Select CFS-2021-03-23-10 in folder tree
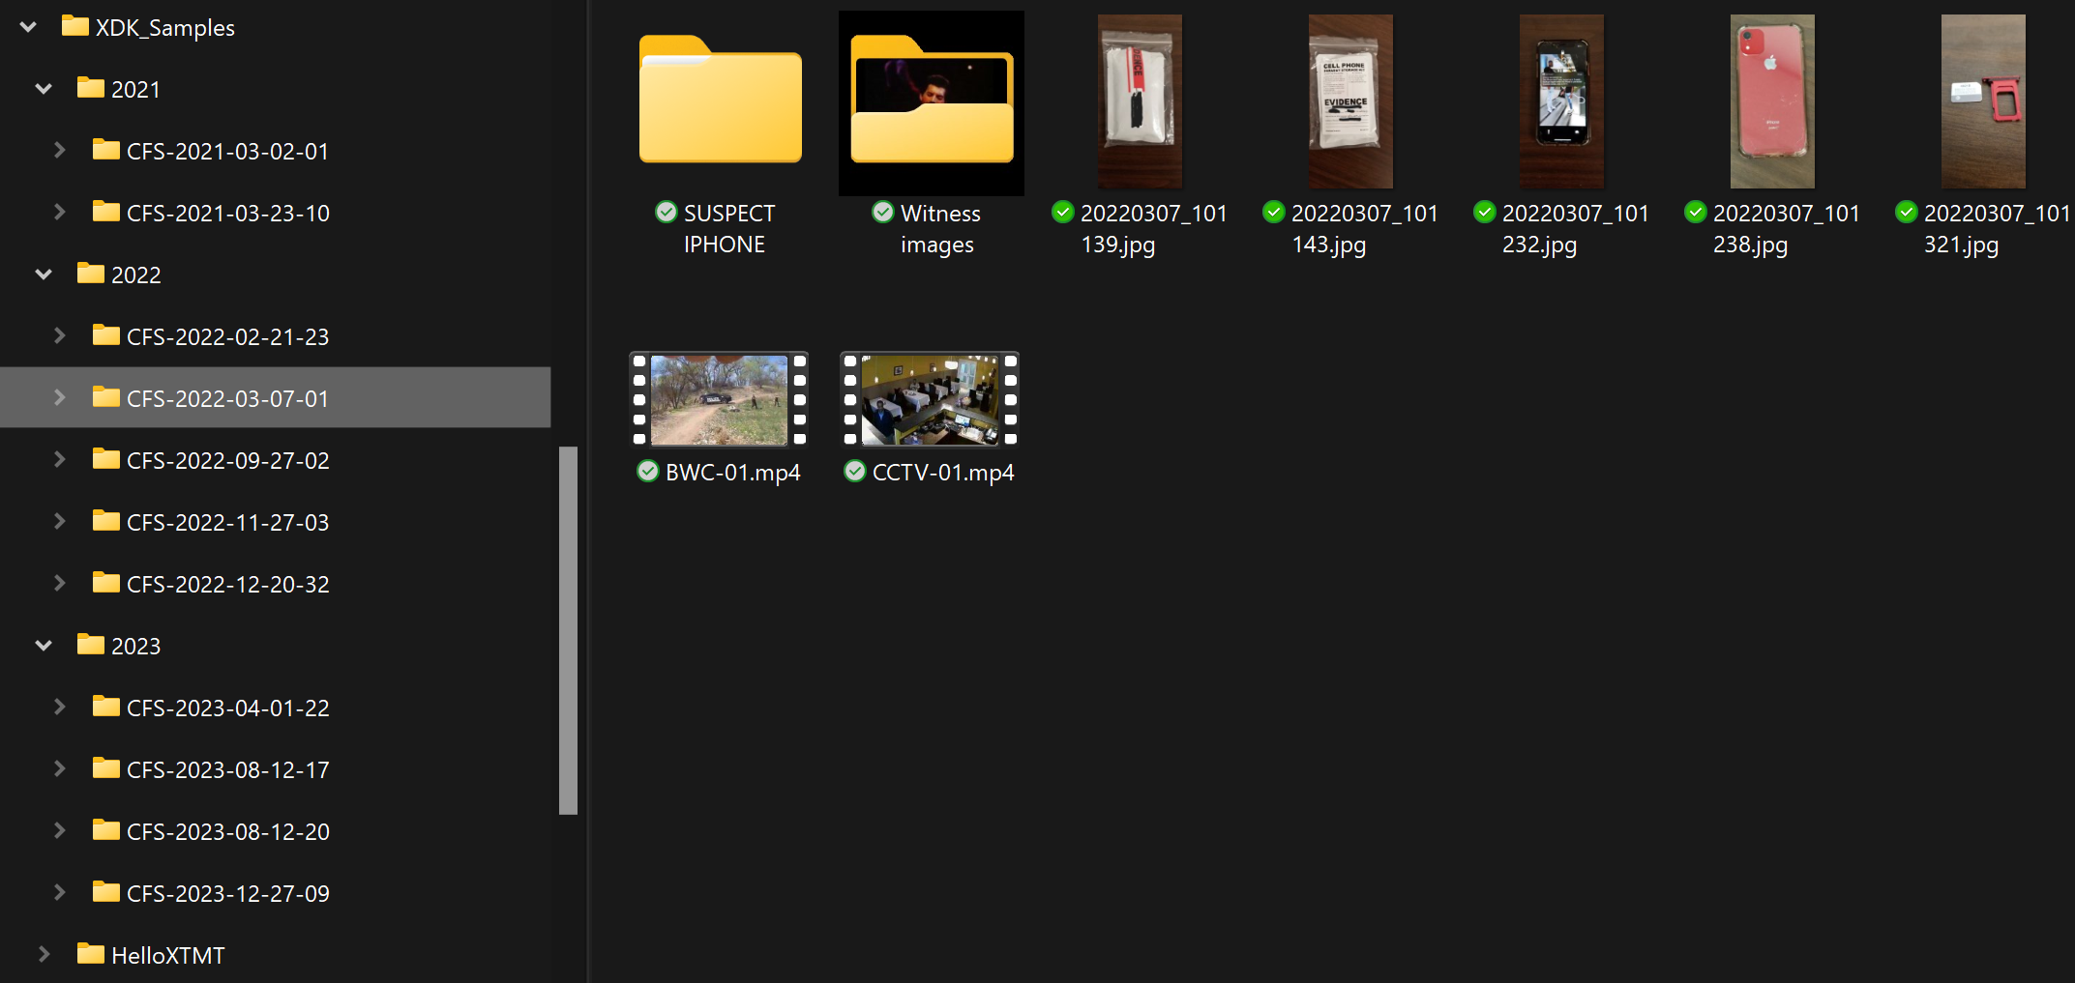2075x983 pixels. pos(227,213)
